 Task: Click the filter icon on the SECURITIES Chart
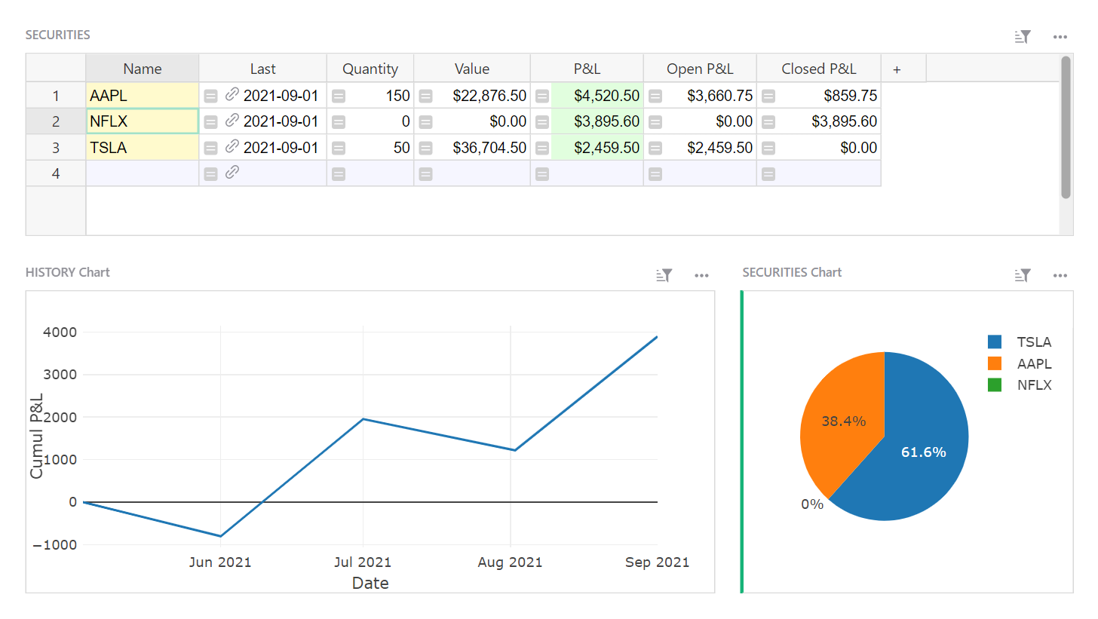click(1023, 275)
